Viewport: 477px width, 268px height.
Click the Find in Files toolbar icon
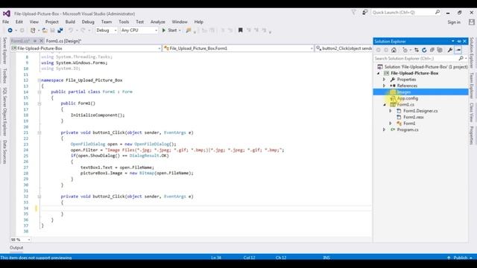coord(189,31)
